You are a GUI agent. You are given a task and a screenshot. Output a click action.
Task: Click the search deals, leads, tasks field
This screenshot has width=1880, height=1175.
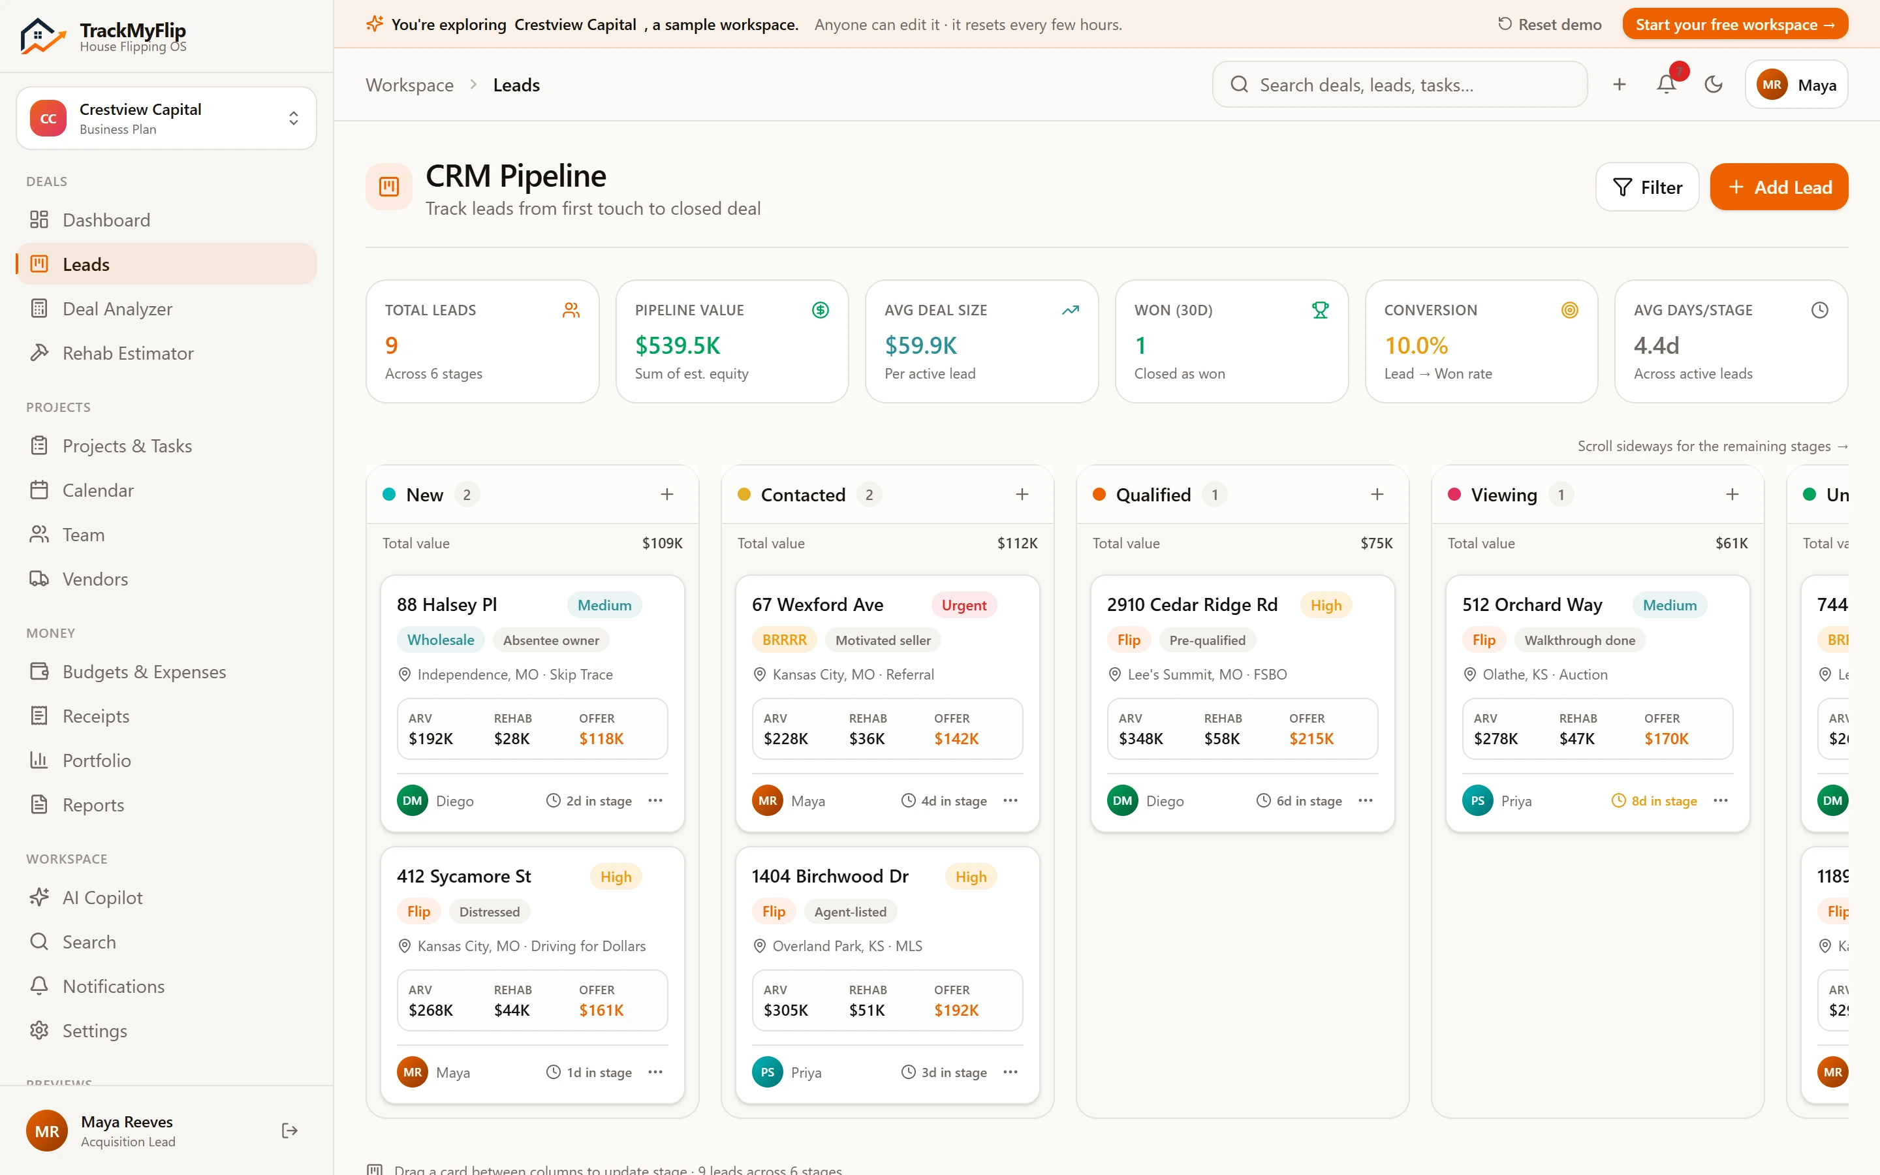[x=1399, y=84]
